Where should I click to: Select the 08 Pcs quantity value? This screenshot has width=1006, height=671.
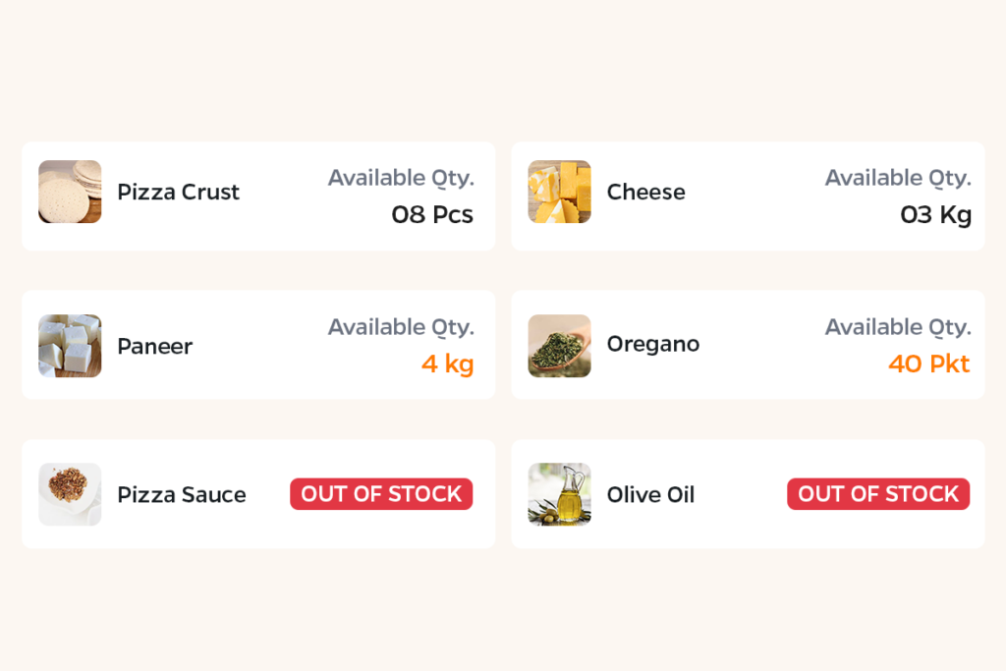coord(432,215)
